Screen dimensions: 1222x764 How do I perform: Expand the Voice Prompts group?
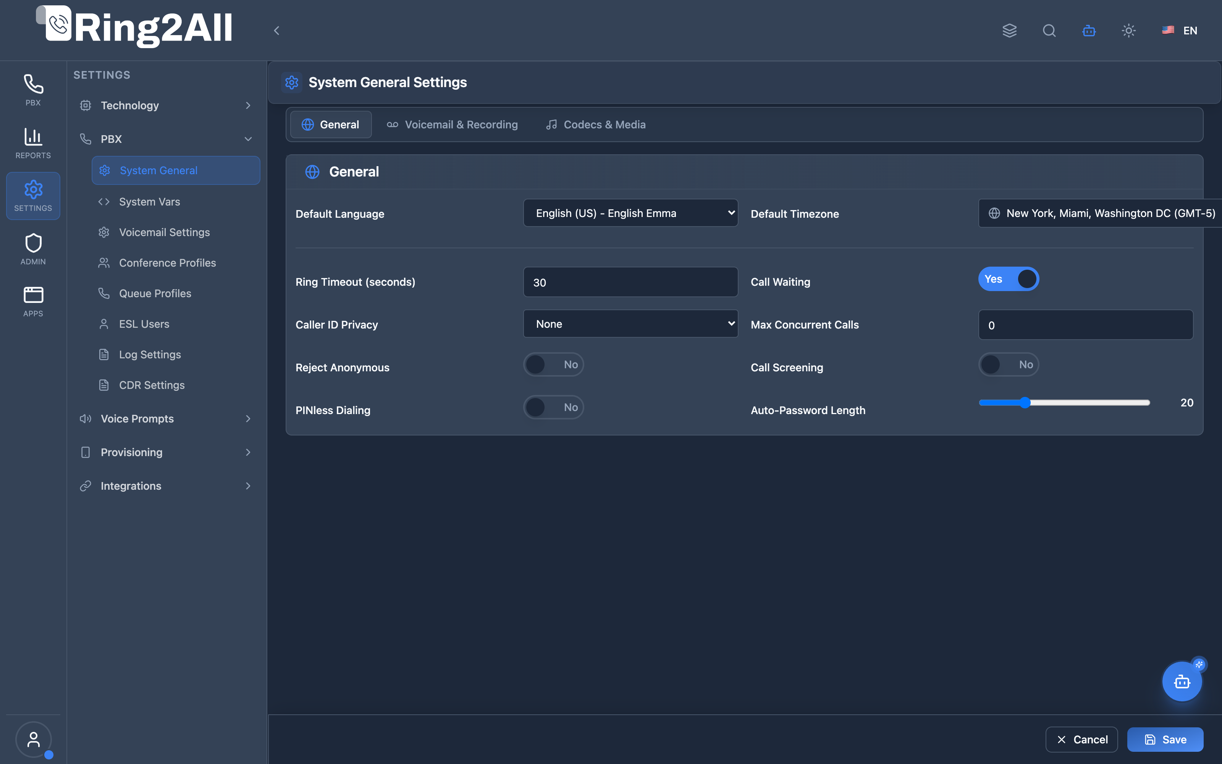166,418
